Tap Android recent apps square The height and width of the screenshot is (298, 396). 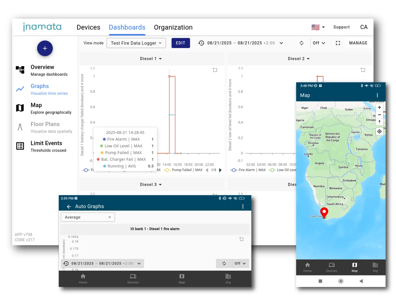[x=320, y=281]
